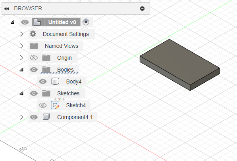This screenshot has width=237, height=161.
Task: Collapse the Sketches folder
Action: coord(21,93)
